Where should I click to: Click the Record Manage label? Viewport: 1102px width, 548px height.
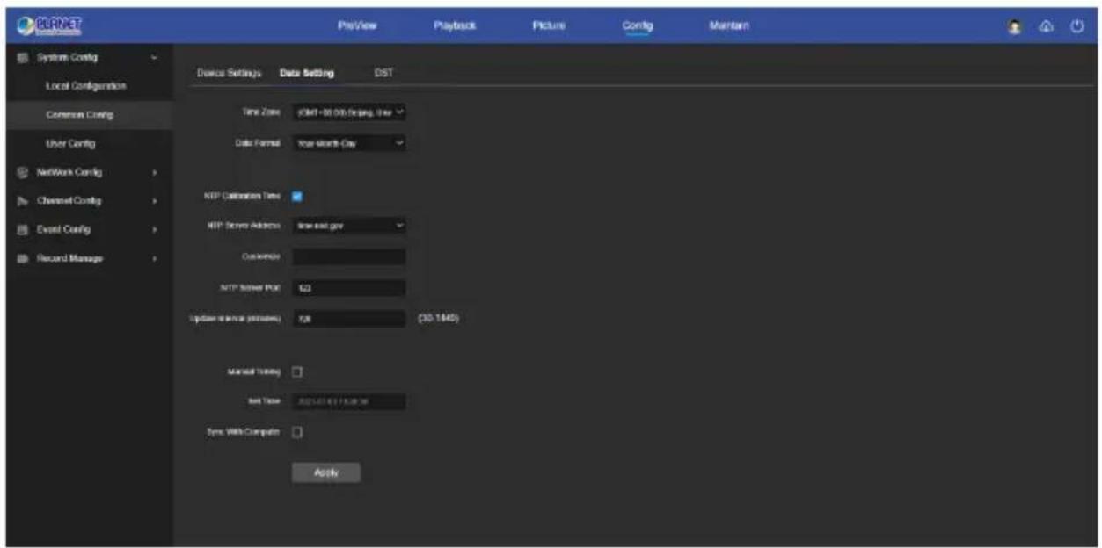69,258
